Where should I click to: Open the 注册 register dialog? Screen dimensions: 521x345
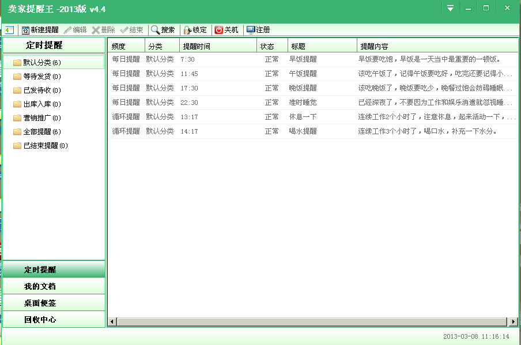[x=258, y=30]
